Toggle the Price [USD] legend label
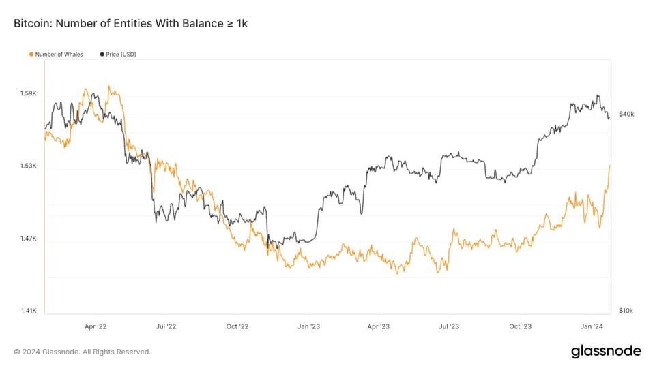This screenshot has width=655, height=368. (x=121, y=54)
